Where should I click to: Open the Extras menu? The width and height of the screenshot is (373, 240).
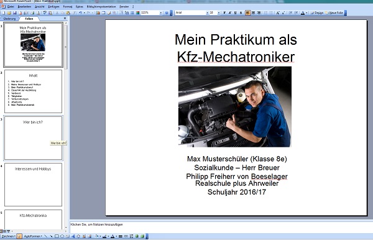(80, 7)
